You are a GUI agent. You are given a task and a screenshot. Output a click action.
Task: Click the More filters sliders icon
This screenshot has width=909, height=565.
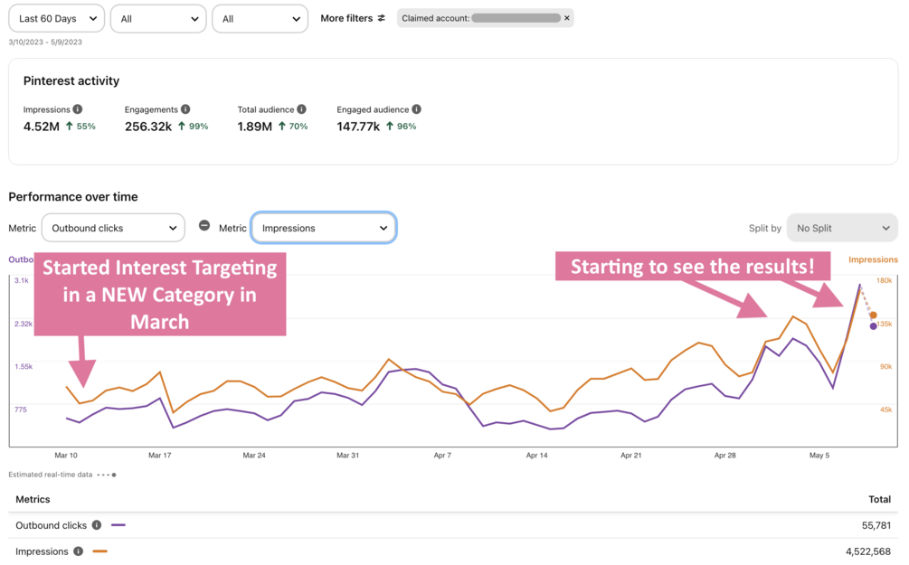382,18
